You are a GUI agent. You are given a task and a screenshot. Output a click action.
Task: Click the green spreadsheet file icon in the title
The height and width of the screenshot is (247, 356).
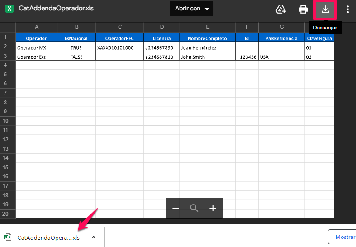tap(9, 9)
